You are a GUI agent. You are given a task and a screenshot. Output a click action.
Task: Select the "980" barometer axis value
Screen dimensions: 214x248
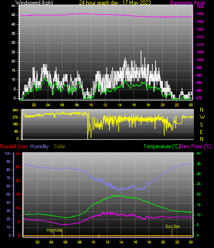pos(199,90)
